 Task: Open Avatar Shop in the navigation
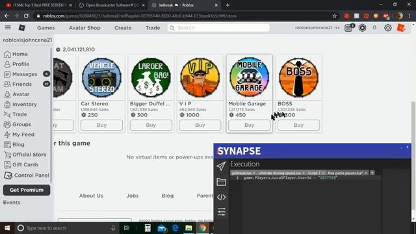pos(84,28)
